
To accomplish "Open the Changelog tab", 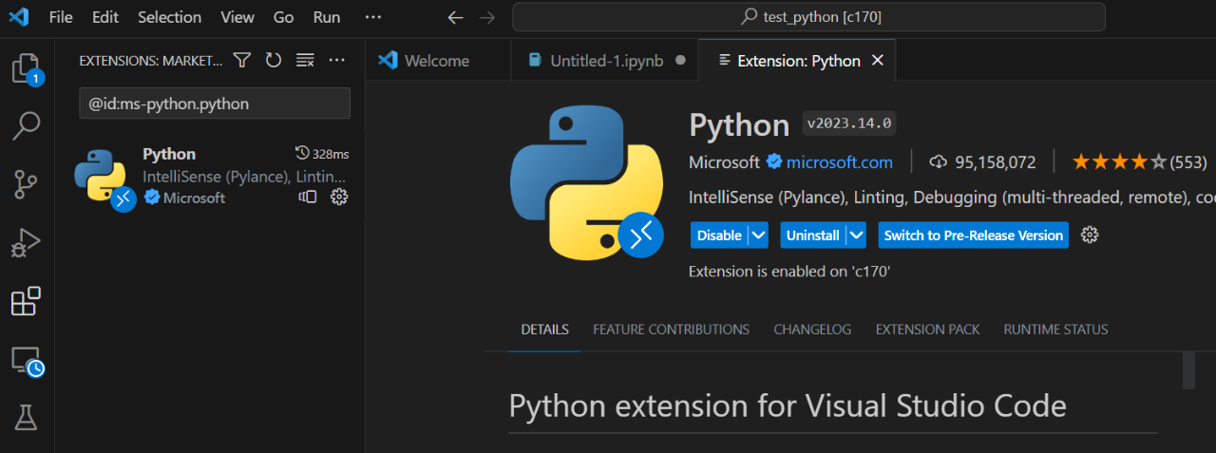I will pyautogui.click(x=812, y=330).
